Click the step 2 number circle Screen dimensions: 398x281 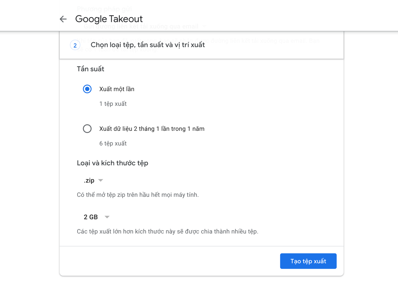[x=75, y=45]
